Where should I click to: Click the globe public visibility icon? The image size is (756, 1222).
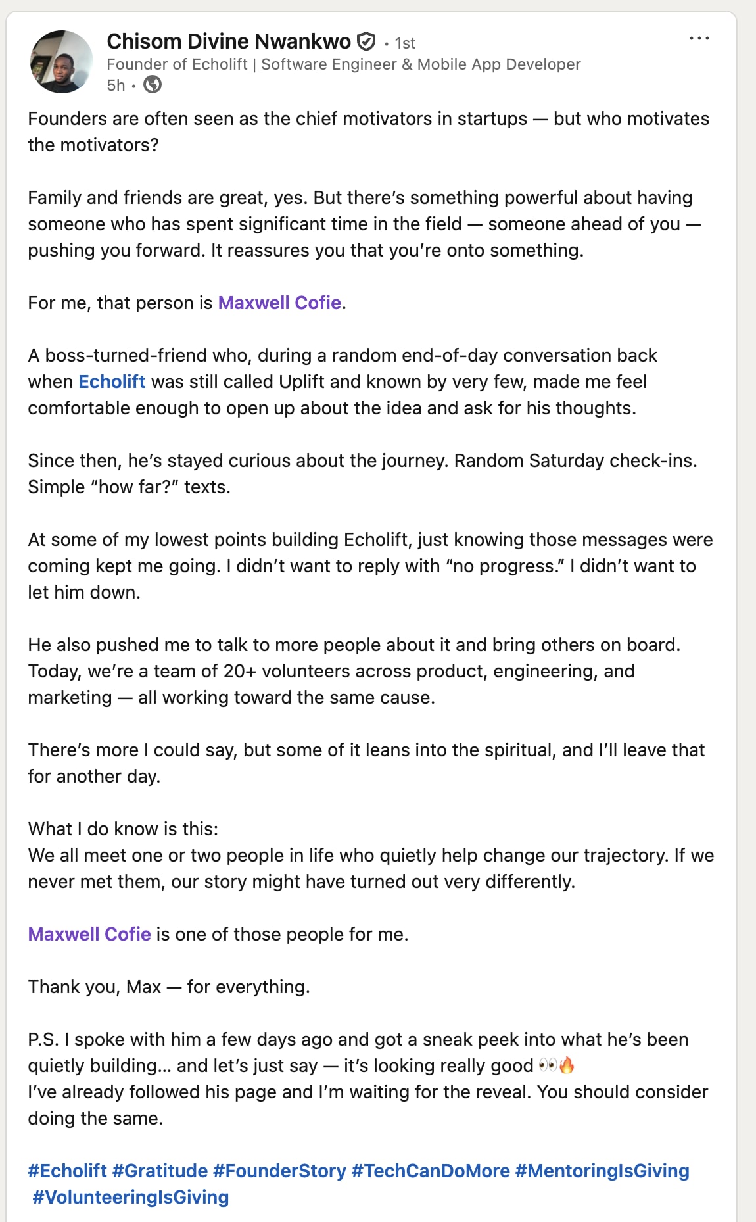pos(153,85)
